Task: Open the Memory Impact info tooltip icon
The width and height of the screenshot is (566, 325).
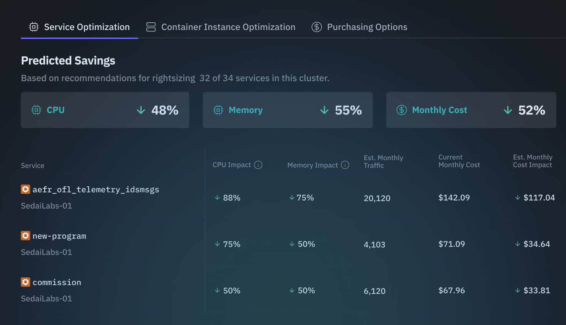Action: click(345, 165)
